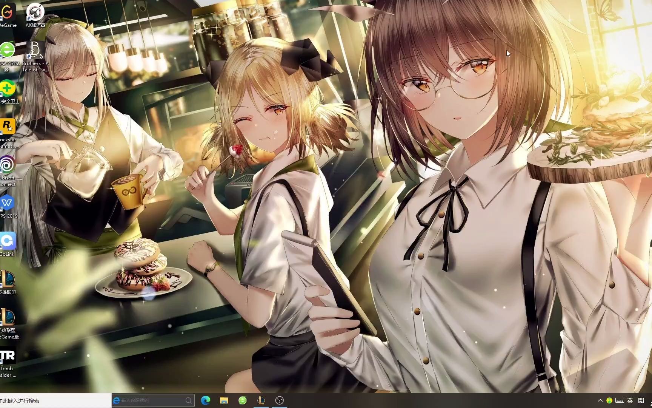Open the touch keyboard from tray

(x=620, y=400)
